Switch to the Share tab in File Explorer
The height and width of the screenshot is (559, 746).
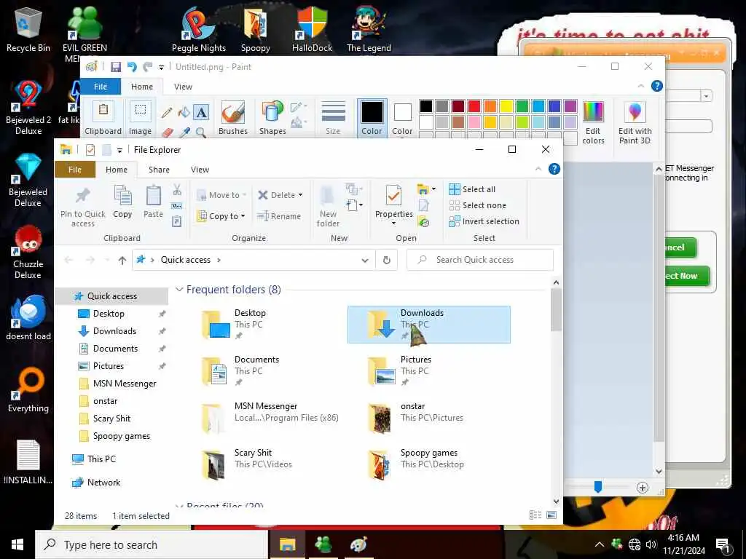tap(159, 170)
